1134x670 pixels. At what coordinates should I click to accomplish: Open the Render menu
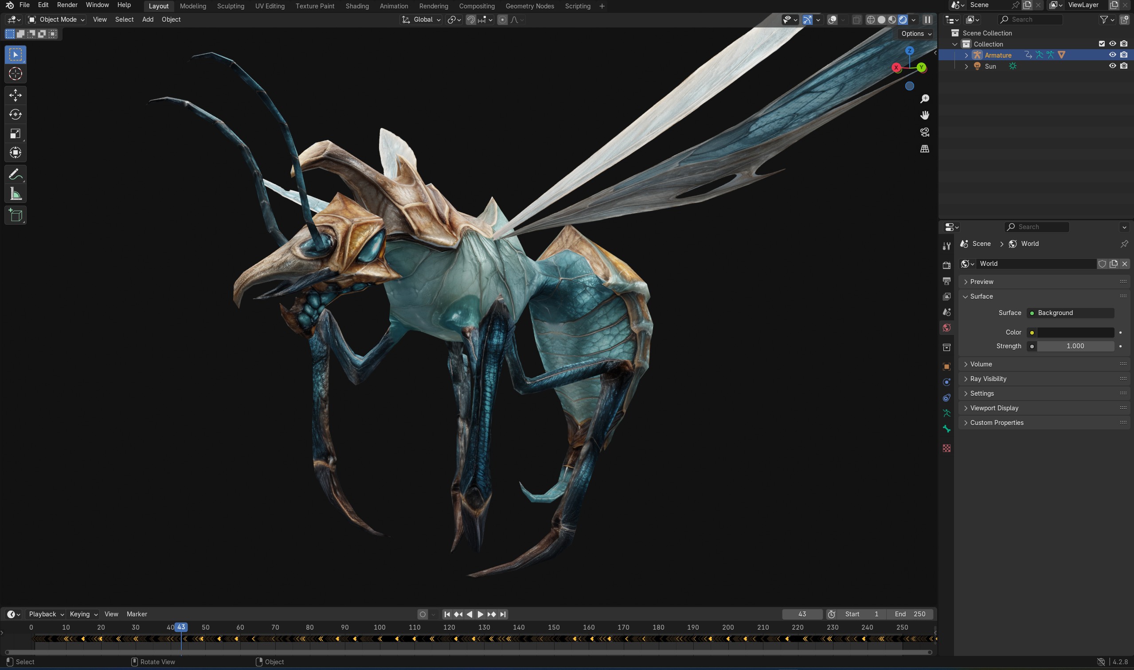[x=67, y=5]
